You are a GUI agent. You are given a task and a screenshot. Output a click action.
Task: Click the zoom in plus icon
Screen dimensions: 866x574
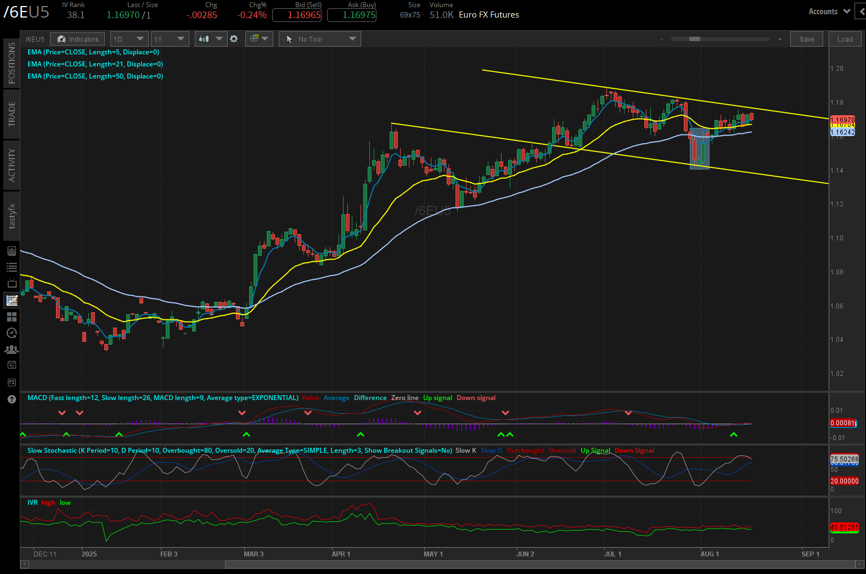point(780,40)
